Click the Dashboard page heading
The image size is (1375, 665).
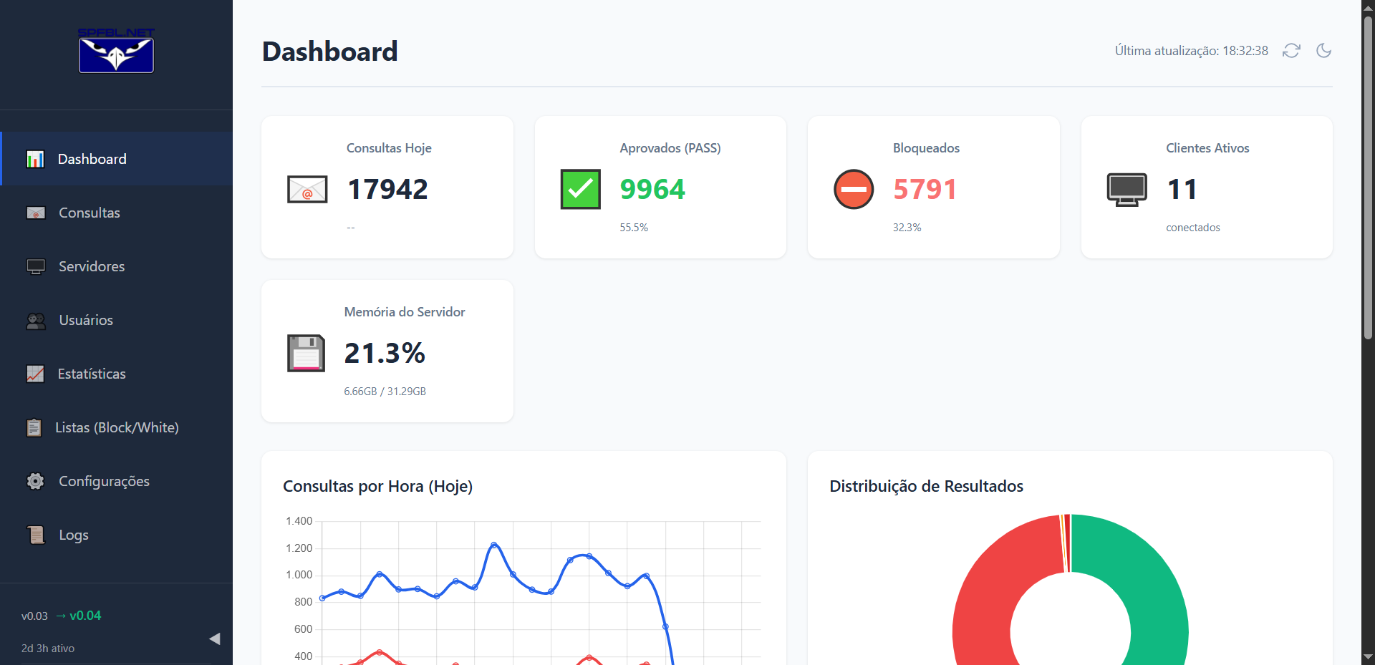point(330,52)
